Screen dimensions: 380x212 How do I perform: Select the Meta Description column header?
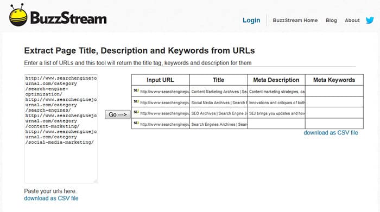coord(276,80)
